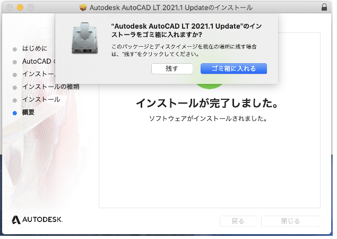Click the yellow minimize window button

coord(20,7)
